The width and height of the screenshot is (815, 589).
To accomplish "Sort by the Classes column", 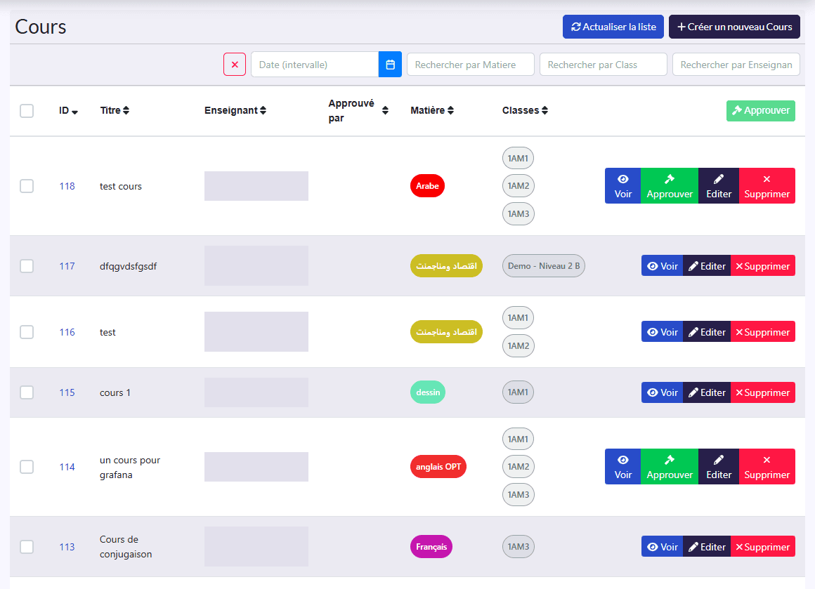I will (525, 111).
